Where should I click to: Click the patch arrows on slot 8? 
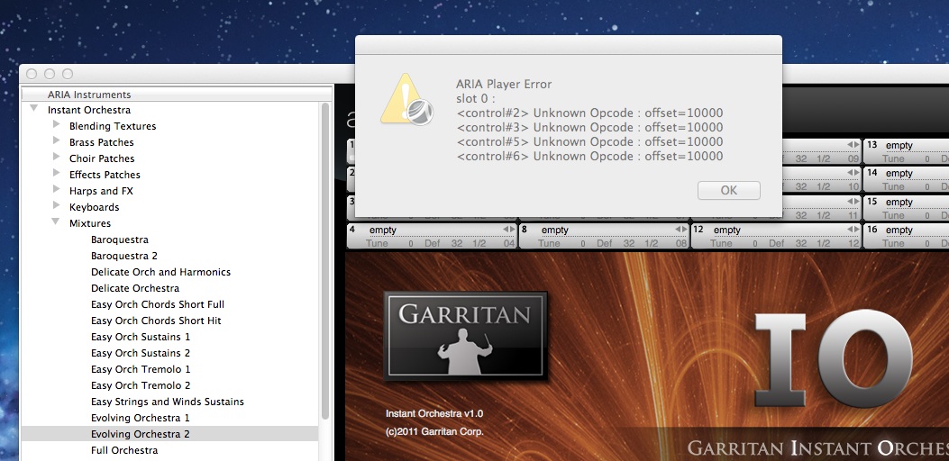[x=680, y=230]
